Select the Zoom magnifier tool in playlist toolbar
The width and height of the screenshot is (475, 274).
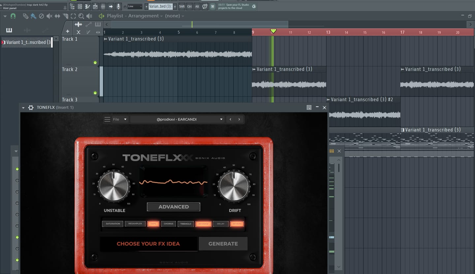click(x=81, y=16)
